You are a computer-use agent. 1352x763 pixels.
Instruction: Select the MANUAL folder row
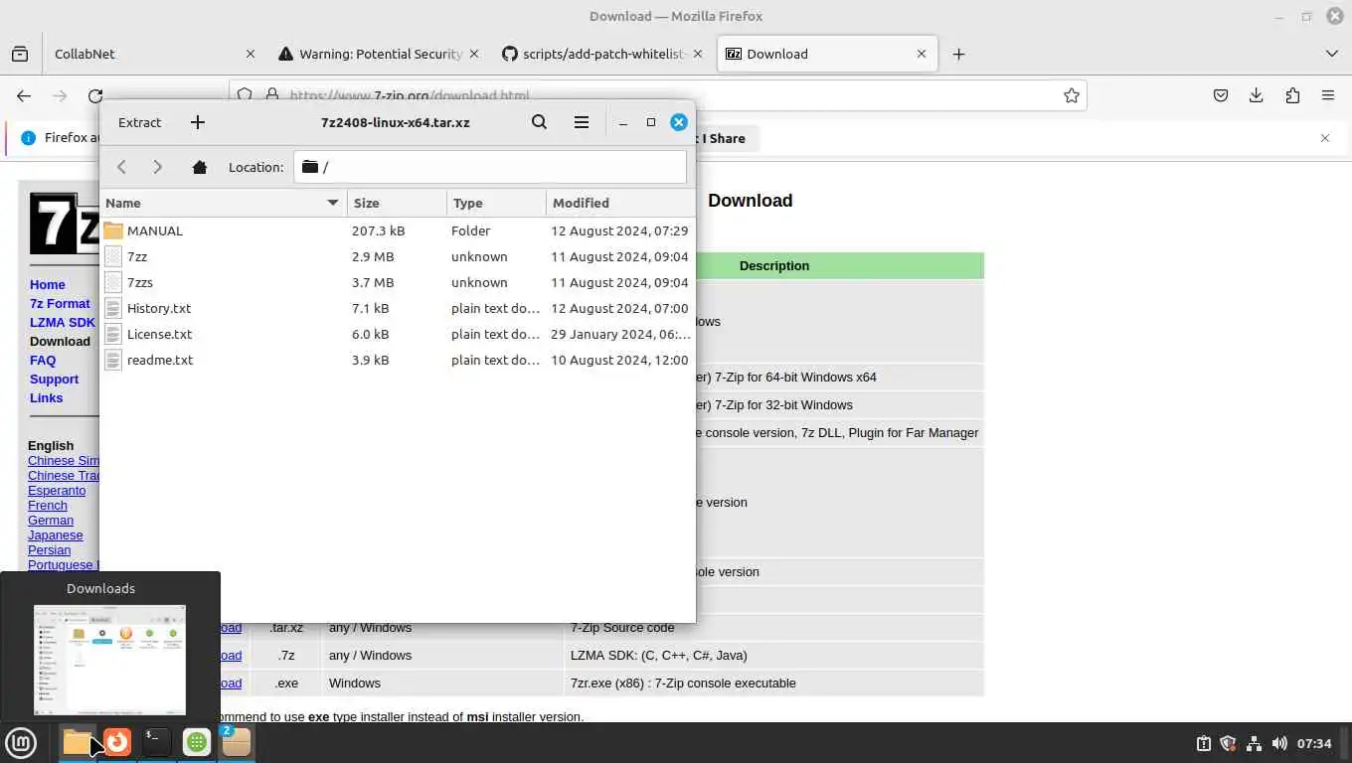coord(398,230)
